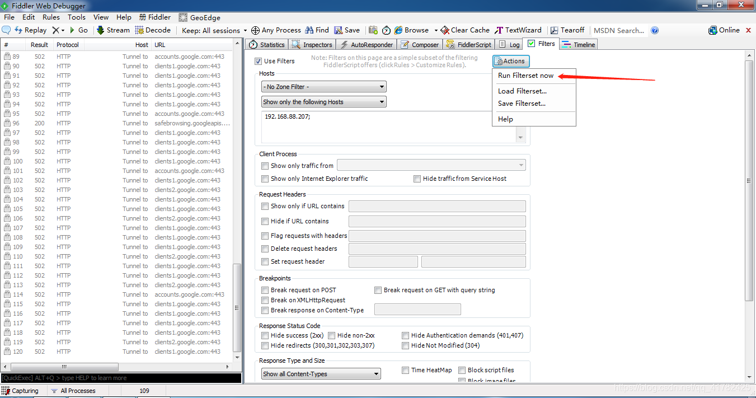Click the Any Process target picker
Viewport: 756px width, 398px height.
276,30
